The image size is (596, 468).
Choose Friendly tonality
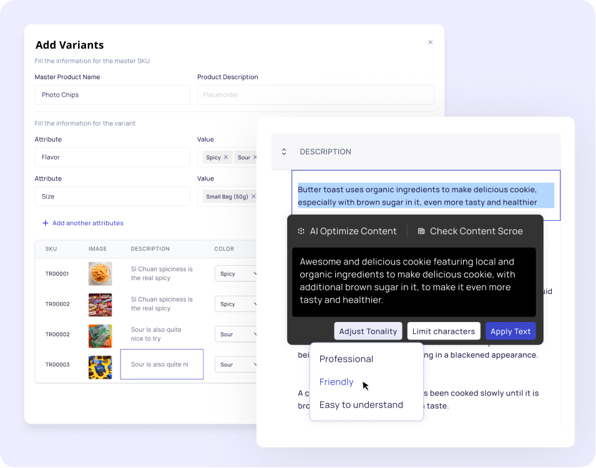click(x=336, y=382)
